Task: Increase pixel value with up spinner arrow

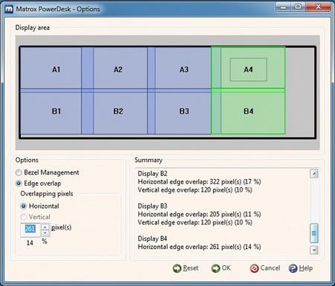Action: click(45, 227)
